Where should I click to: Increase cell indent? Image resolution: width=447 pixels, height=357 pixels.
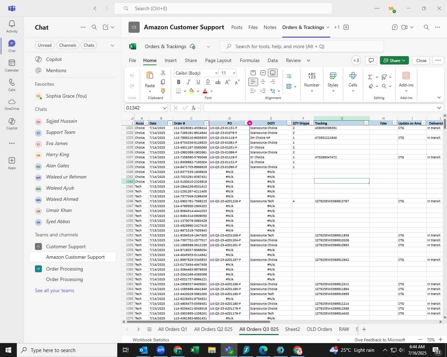(263, 91)
